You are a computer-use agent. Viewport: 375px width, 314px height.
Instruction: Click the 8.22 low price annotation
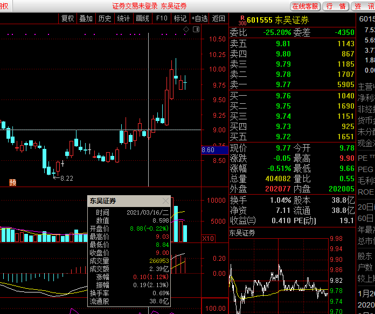[66, 179]
